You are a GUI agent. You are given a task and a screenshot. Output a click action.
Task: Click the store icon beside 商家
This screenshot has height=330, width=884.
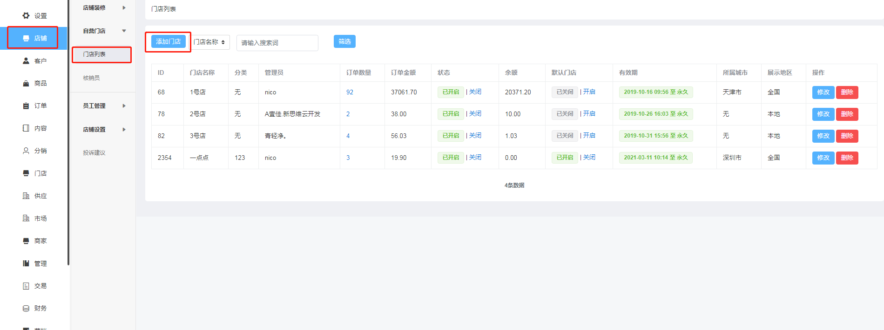coord(26,241)
